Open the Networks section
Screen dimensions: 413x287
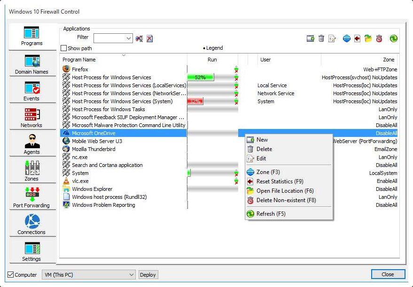point(32,118)
